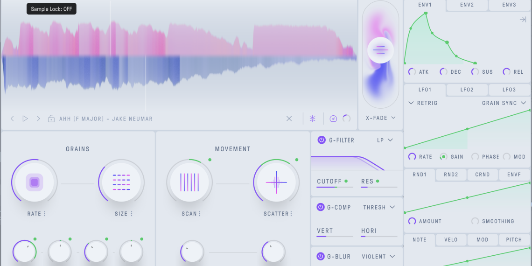532x266 pixels.
Task: Click the Grains RATE knob icon
Action: click(34, 182)
